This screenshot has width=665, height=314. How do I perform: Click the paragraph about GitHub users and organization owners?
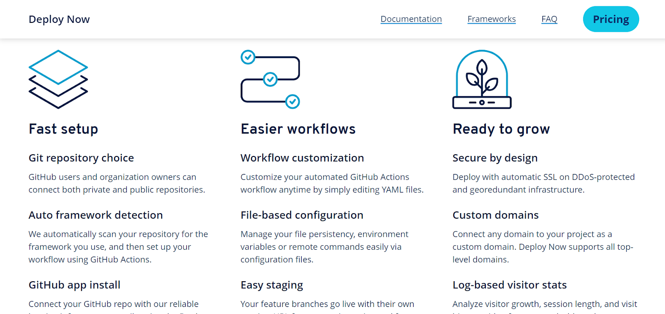pos(117,183)
